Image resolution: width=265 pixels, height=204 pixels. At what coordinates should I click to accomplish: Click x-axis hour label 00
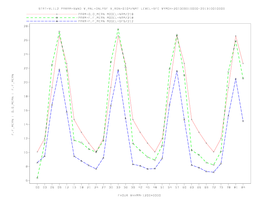coord(37,187)
